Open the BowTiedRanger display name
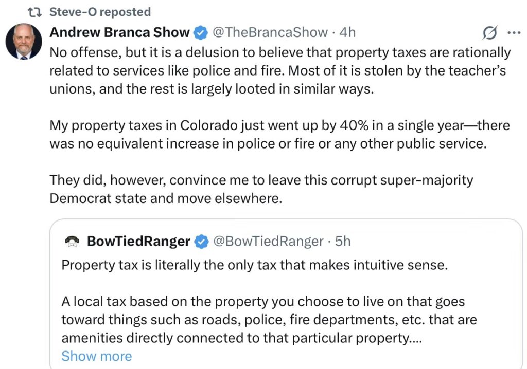 pos(138,241)
